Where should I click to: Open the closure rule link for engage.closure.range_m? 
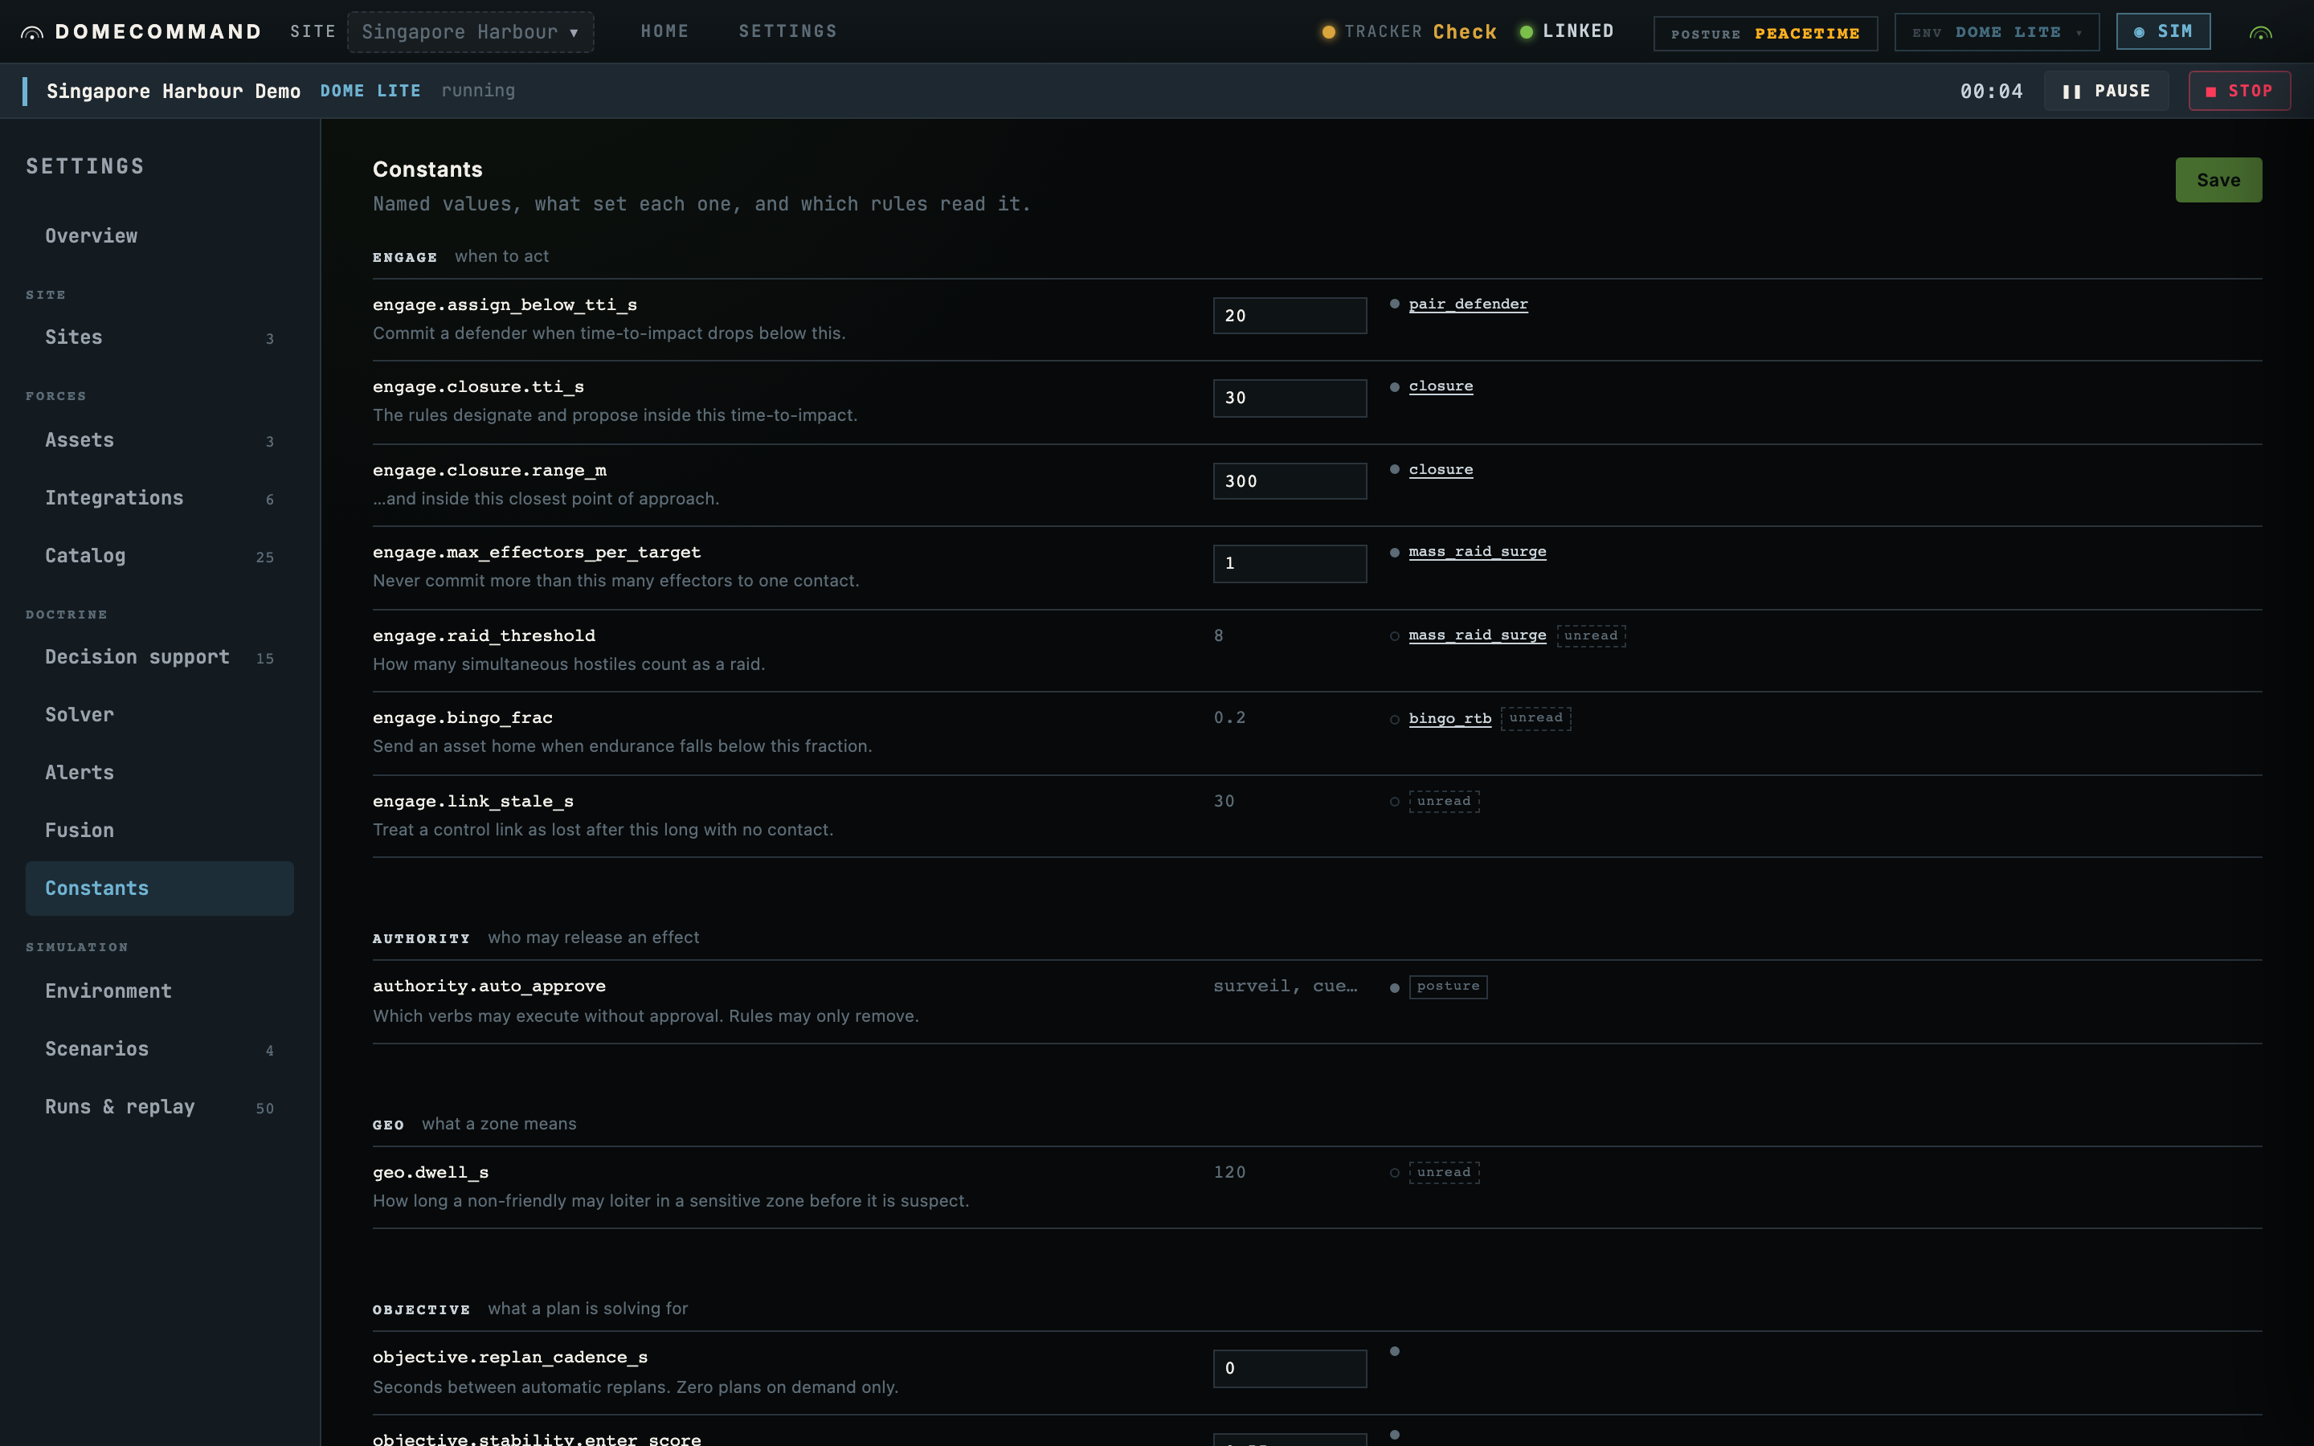point(1440,470)
